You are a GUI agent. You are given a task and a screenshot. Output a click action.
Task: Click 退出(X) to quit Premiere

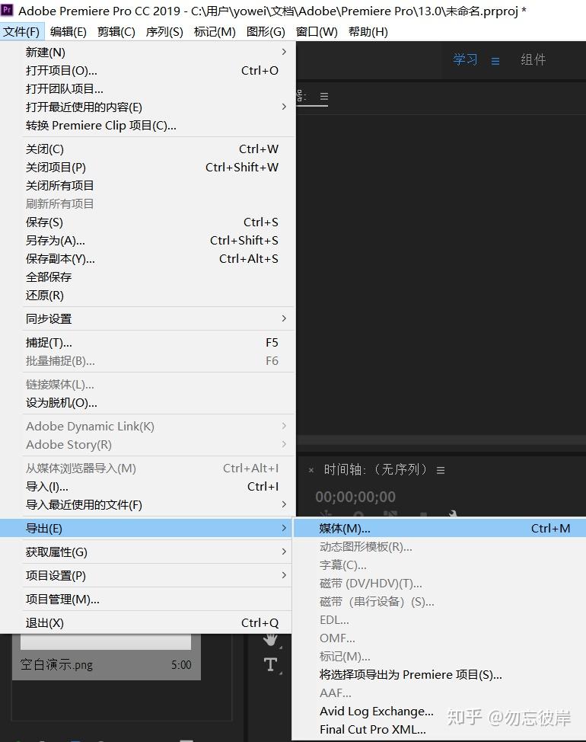146,622
